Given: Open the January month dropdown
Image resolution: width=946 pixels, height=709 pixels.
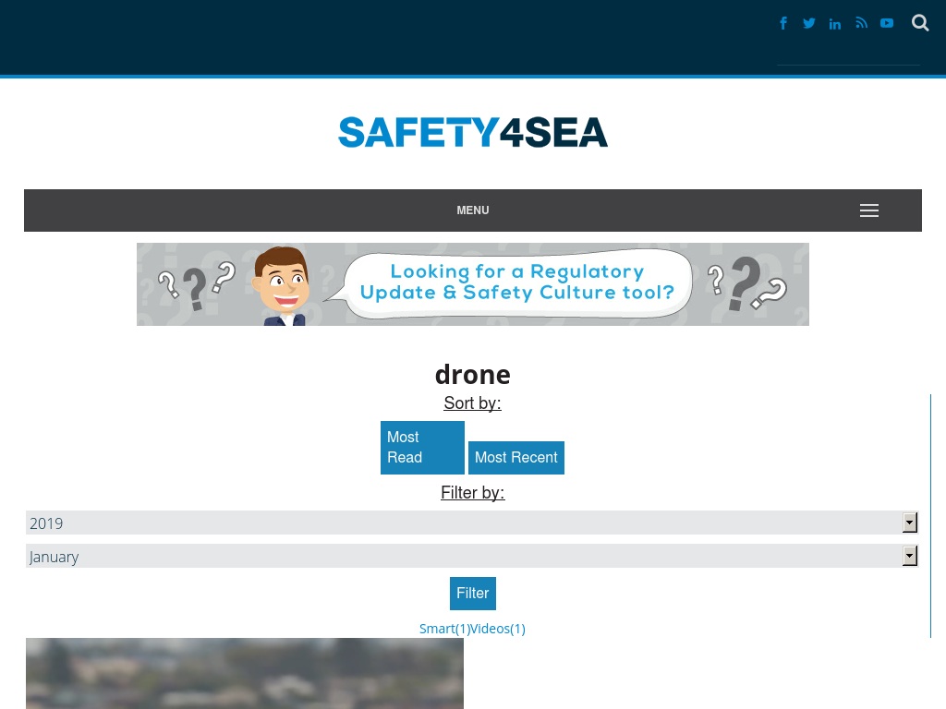Looking at the screenshot, I should point(472,556).
